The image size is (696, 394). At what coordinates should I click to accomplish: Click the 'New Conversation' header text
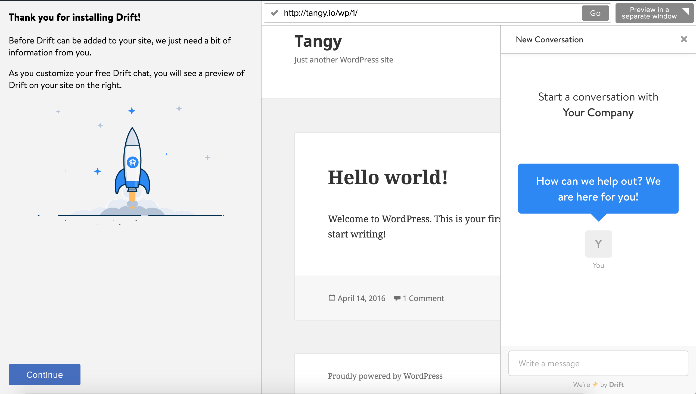(x=549, y=40)
